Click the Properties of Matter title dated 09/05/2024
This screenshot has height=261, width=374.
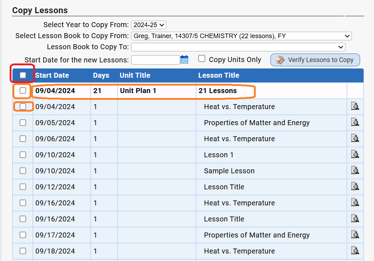pos(257,123)
